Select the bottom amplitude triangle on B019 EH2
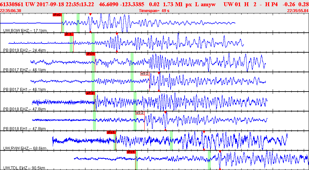The width and height of the screenshot is (309, 170). click(117, 51)
